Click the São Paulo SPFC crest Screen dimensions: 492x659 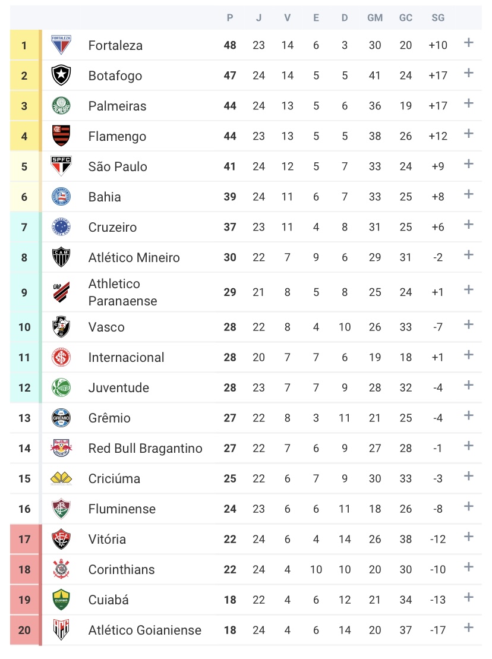point(61,166)
